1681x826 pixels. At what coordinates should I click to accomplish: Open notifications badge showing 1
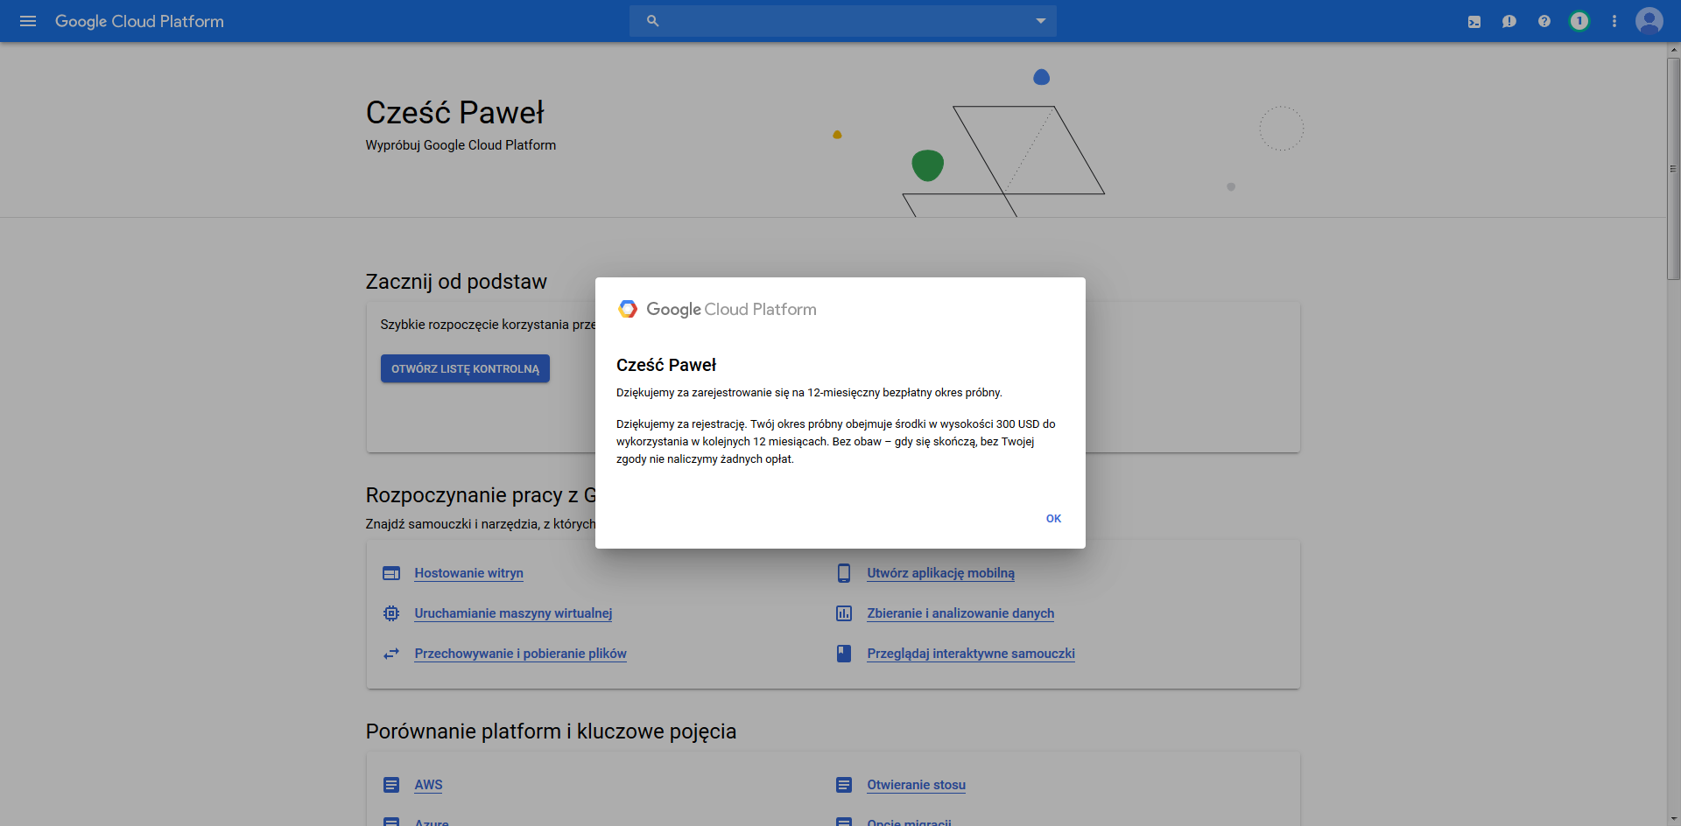[x=1579, y=21]
